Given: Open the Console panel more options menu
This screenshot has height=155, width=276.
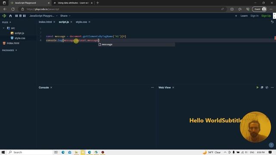Looking at the screenshot, I should [152, 87].
